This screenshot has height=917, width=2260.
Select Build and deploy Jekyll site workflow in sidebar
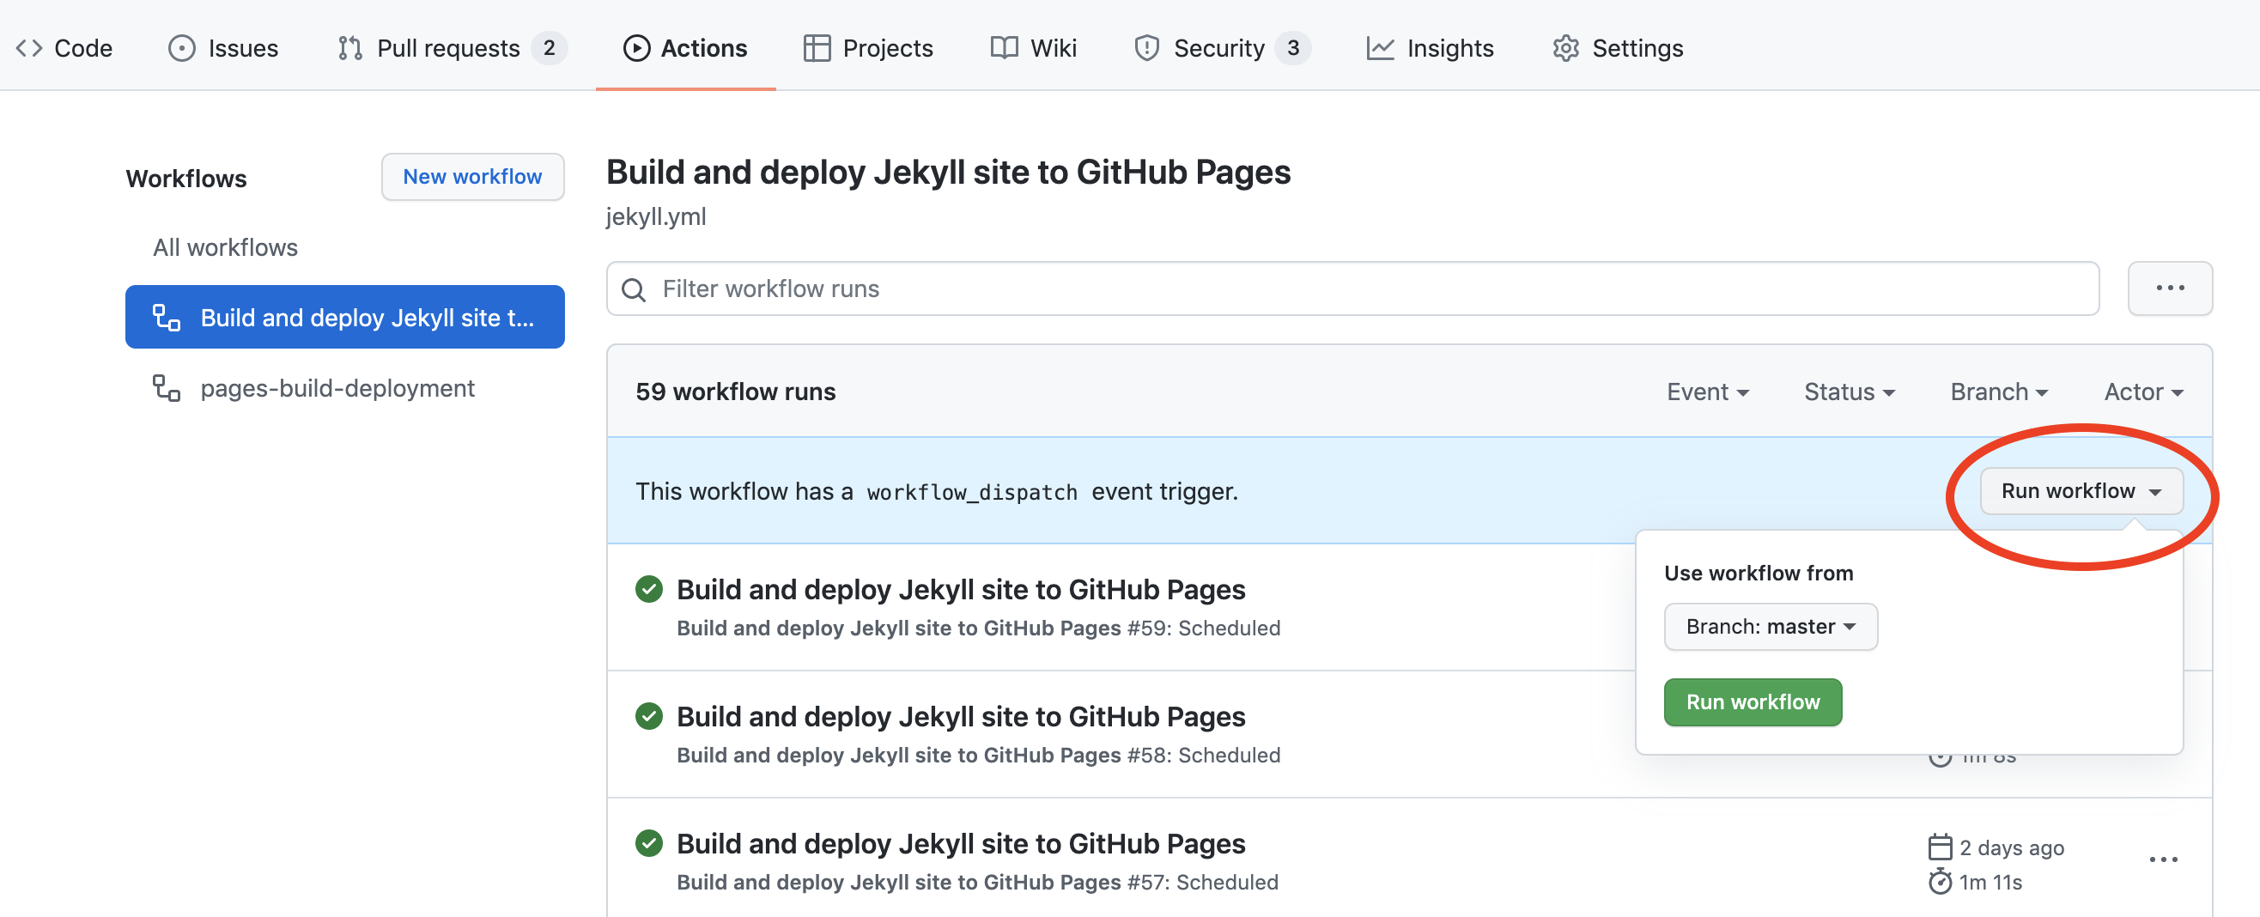click(345, 317)
